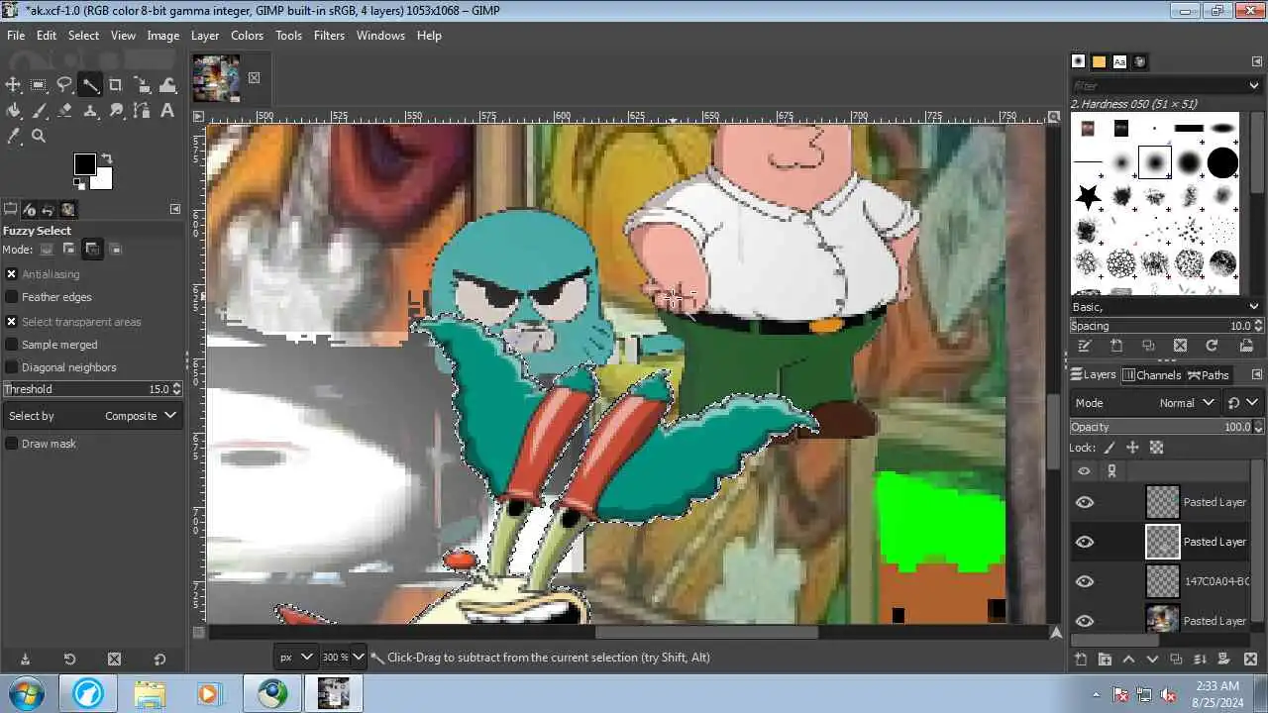The height and width of the screenshot is (713, 1268).
Task: Set selection mode to Replace
Action: 46,249
